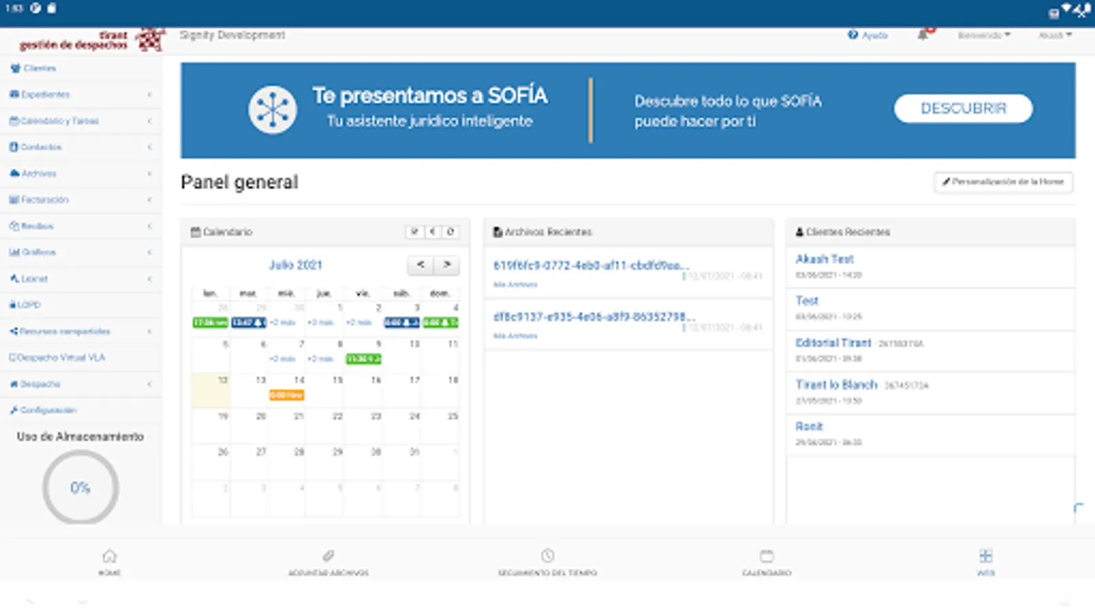The image size is (1095, 616).
Task: Click the Ayuda question mark icon
Action: [853, 35]
